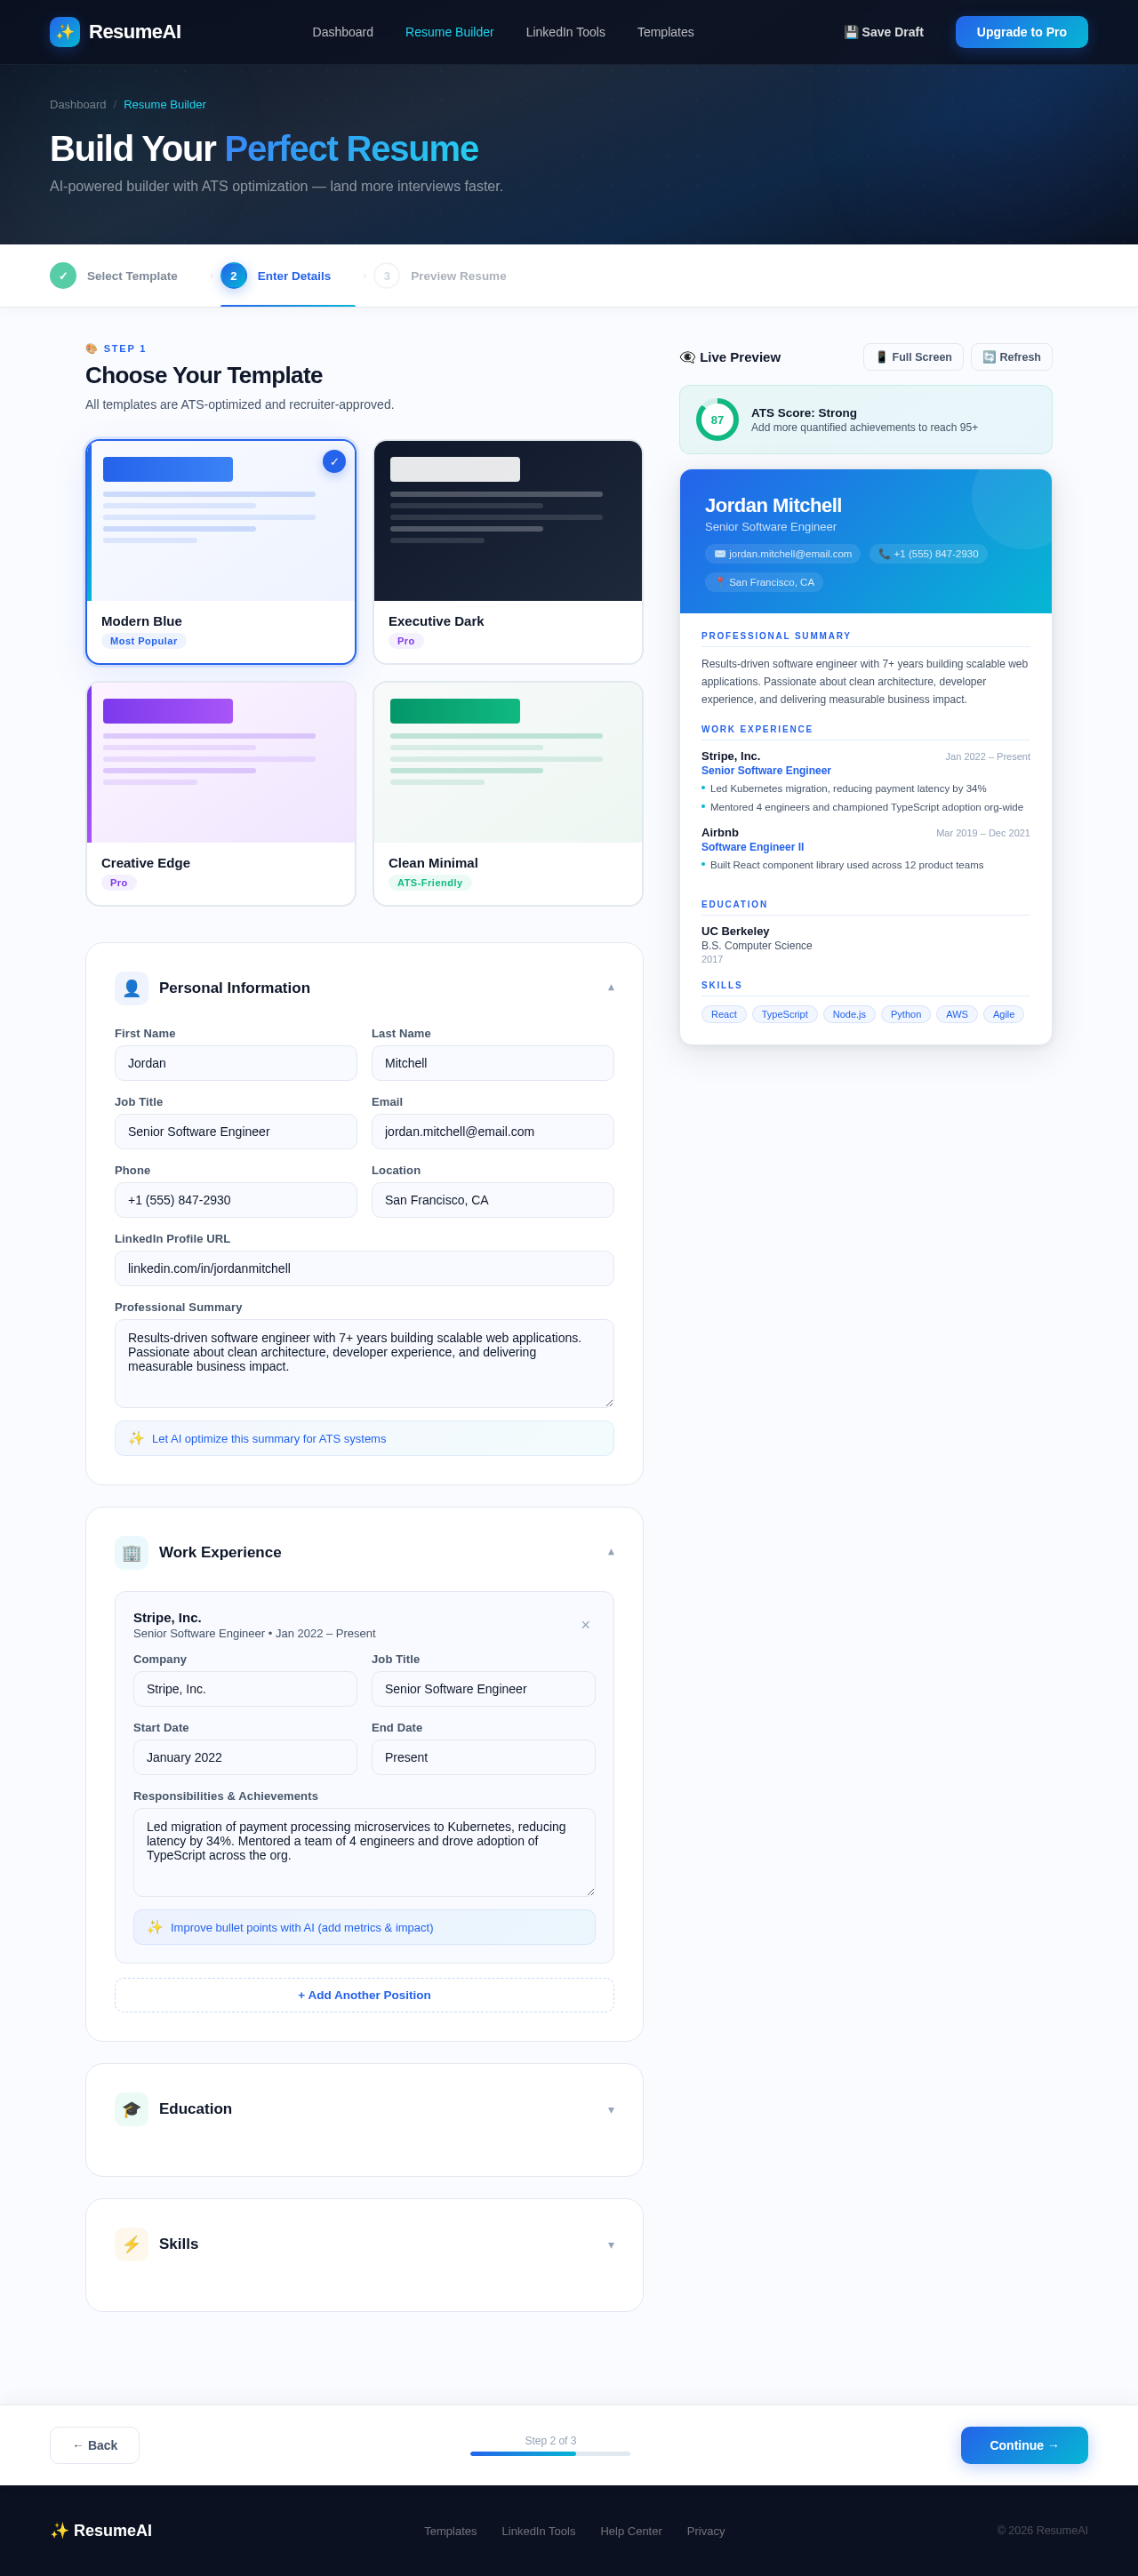This screenshot has width=1138, height=2576.
Task: Open the Dashboard nav item
Action: pyautogui.click(x=343, y=32)
